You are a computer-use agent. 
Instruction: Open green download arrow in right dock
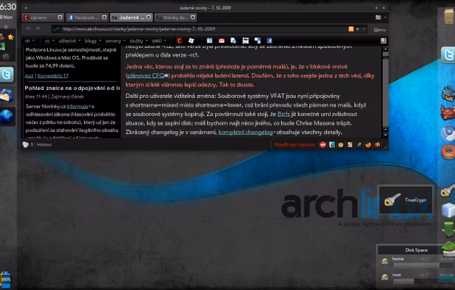(x=448, y=229)
